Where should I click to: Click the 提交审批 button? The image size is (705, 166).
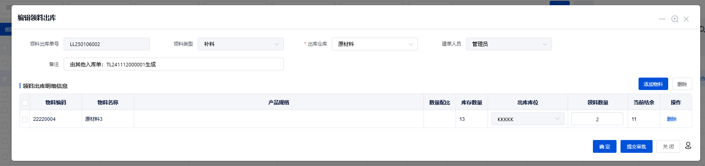point(636,146)
